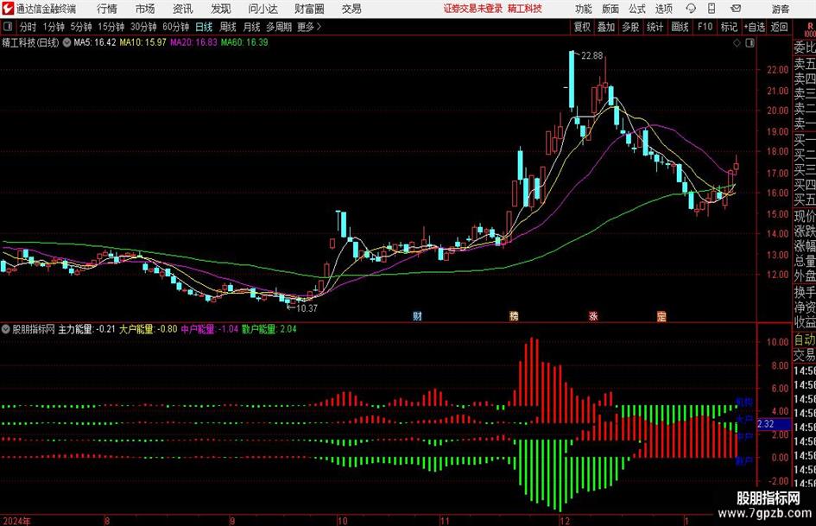The height and width of the screenshot is (526, 816).
Task: Click the 证券交易未登录 login link
Action: [x=473, y=9]
